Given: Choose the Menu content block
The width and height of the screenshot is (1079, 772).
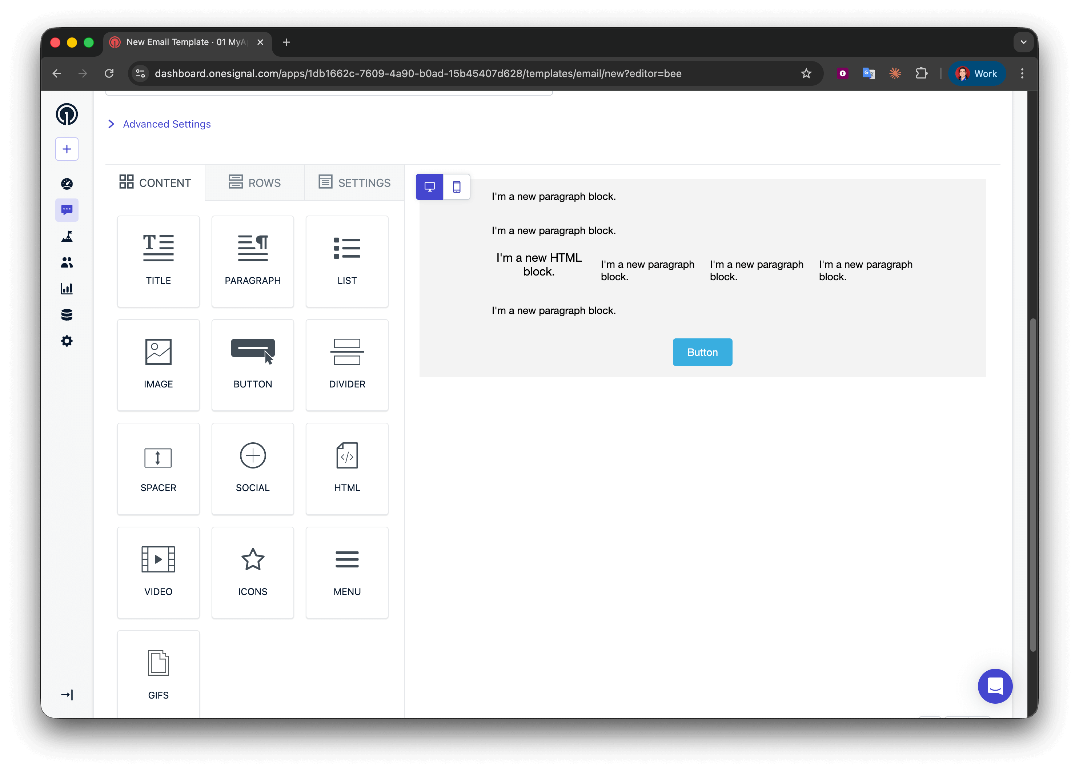Looking at the screenshot, I should point(347,572).
